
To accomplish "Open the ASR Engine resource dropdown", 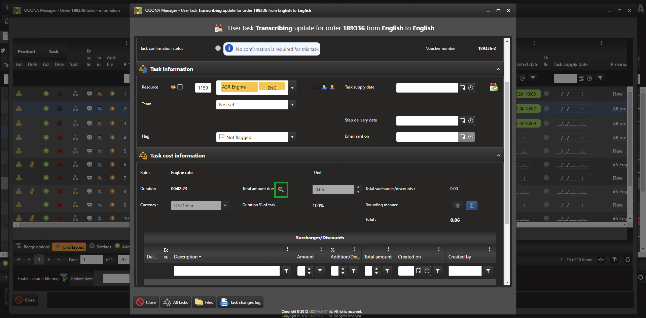I will coord(292,88).
